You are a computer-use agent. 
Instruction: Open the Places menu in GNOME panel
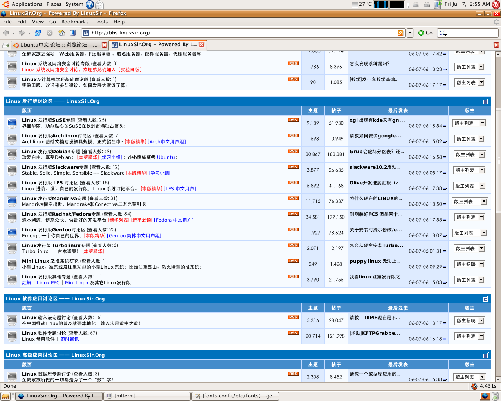pos(54,4)
